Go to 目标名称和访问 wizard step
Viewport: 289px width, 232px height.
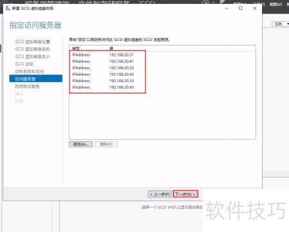pos(30,72)
